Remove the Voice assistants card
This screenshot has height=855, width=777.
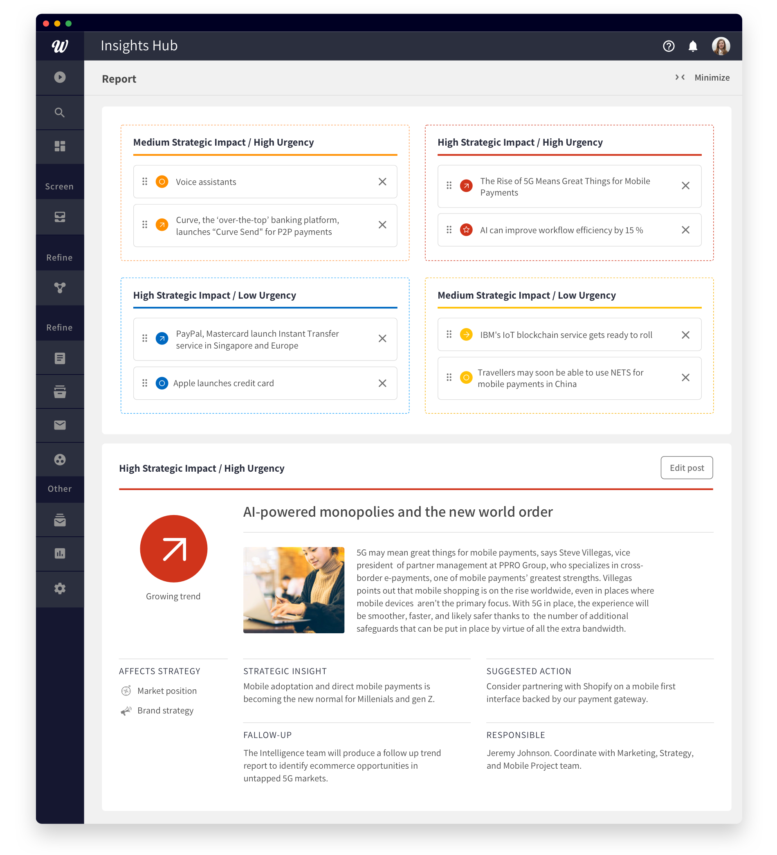pos(382,182)
